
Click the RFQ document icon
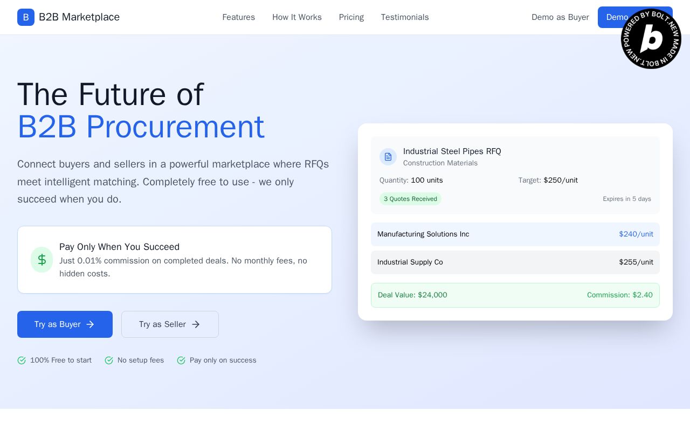(388, 157)
